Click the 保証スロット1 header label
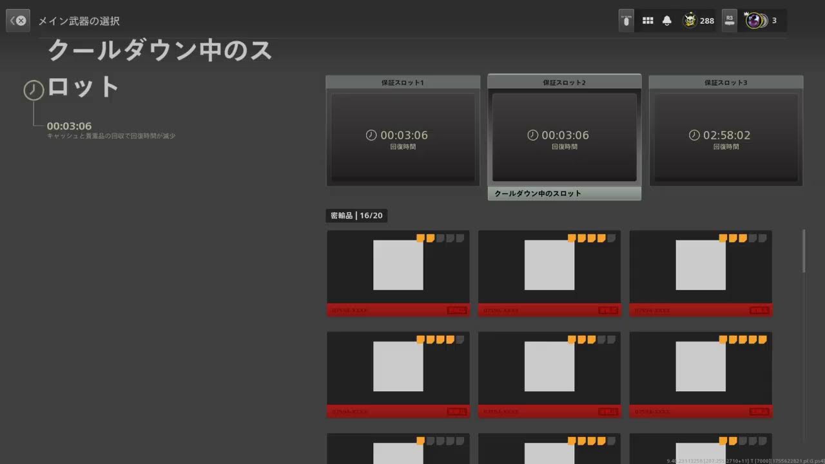 (x=403, y=82)
